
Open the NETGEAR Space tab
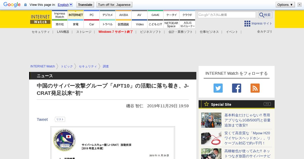pos(171,24)
